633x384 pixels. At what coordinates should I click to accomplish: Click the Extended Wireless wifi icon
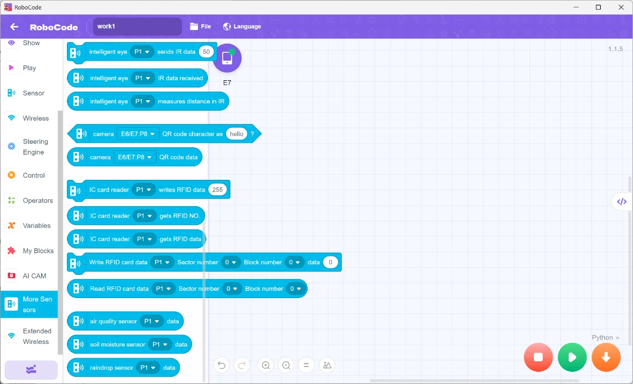[x=12, y=336]
